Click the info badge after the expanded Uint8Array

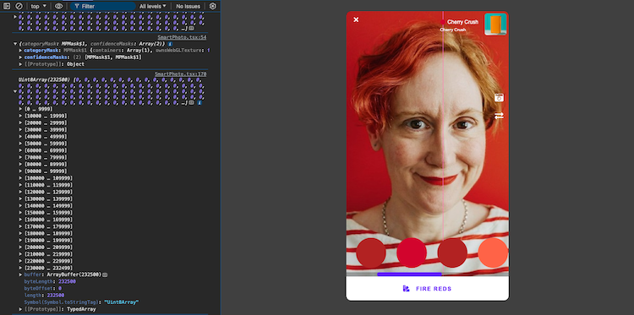pyautogui.click(x=200, y=102)
